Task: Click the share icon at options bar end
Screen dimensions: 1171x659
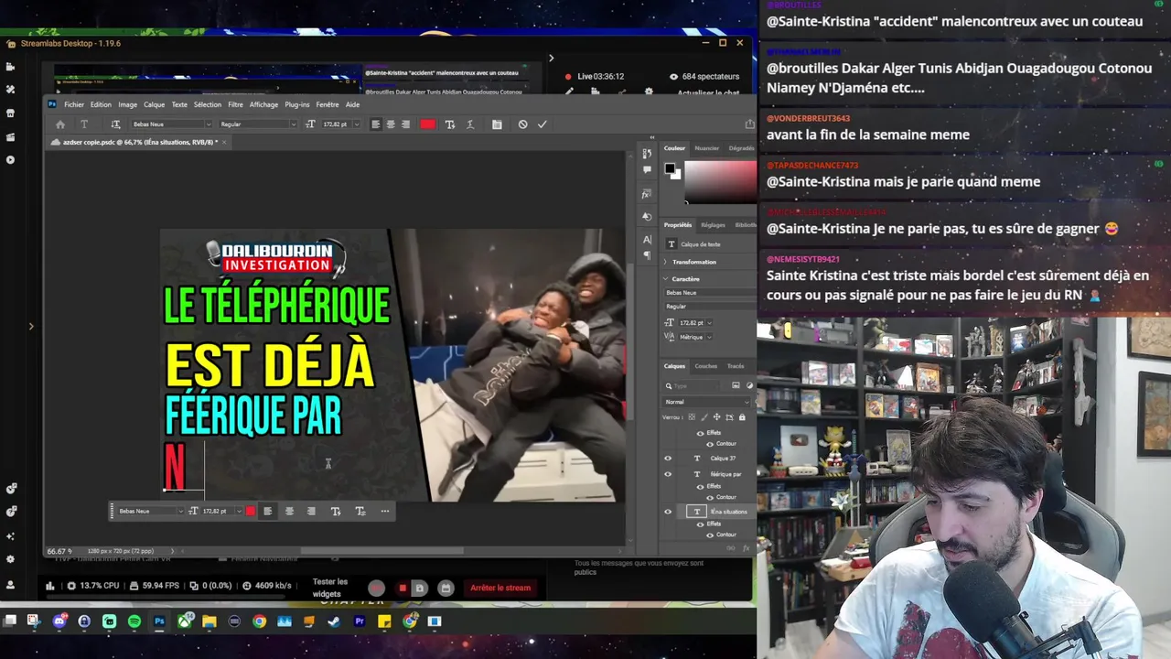Action: [750, 124]
